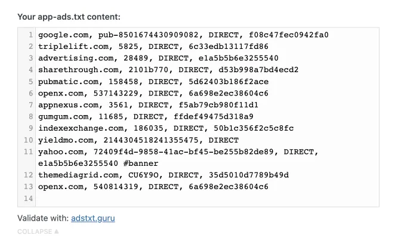Screen dimensions: 395x238
Task: Click the triplelift.com entry on line 2
Action: tap(153, 47)
